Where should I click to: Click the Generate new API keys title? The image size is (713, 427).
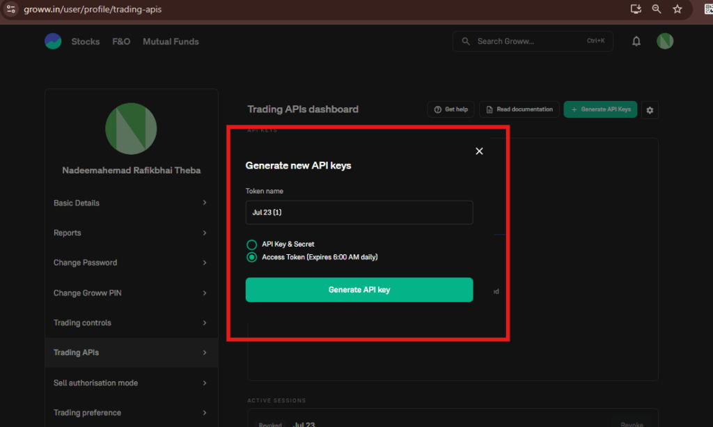click(x=298, y=166)
